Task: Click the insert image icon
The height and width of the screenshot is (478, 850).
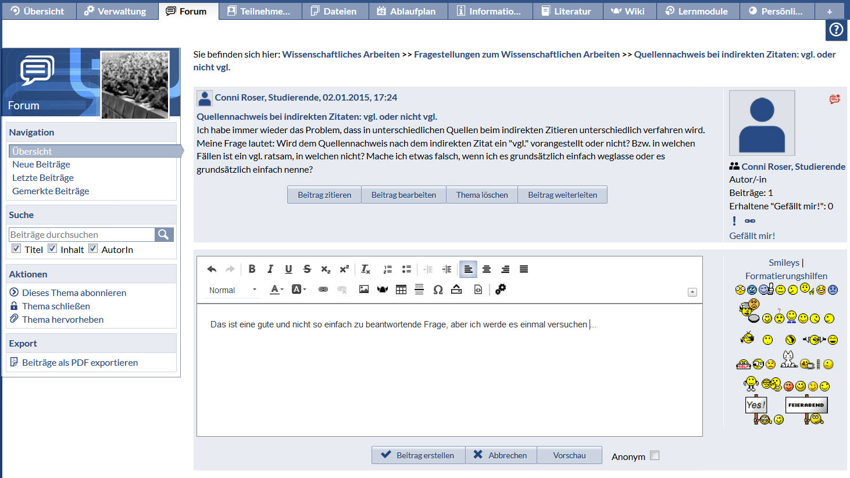Action: pyautogui.click(x=364, y=290)
